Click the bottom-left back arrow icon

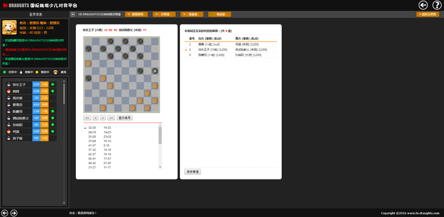pos(5,213)
